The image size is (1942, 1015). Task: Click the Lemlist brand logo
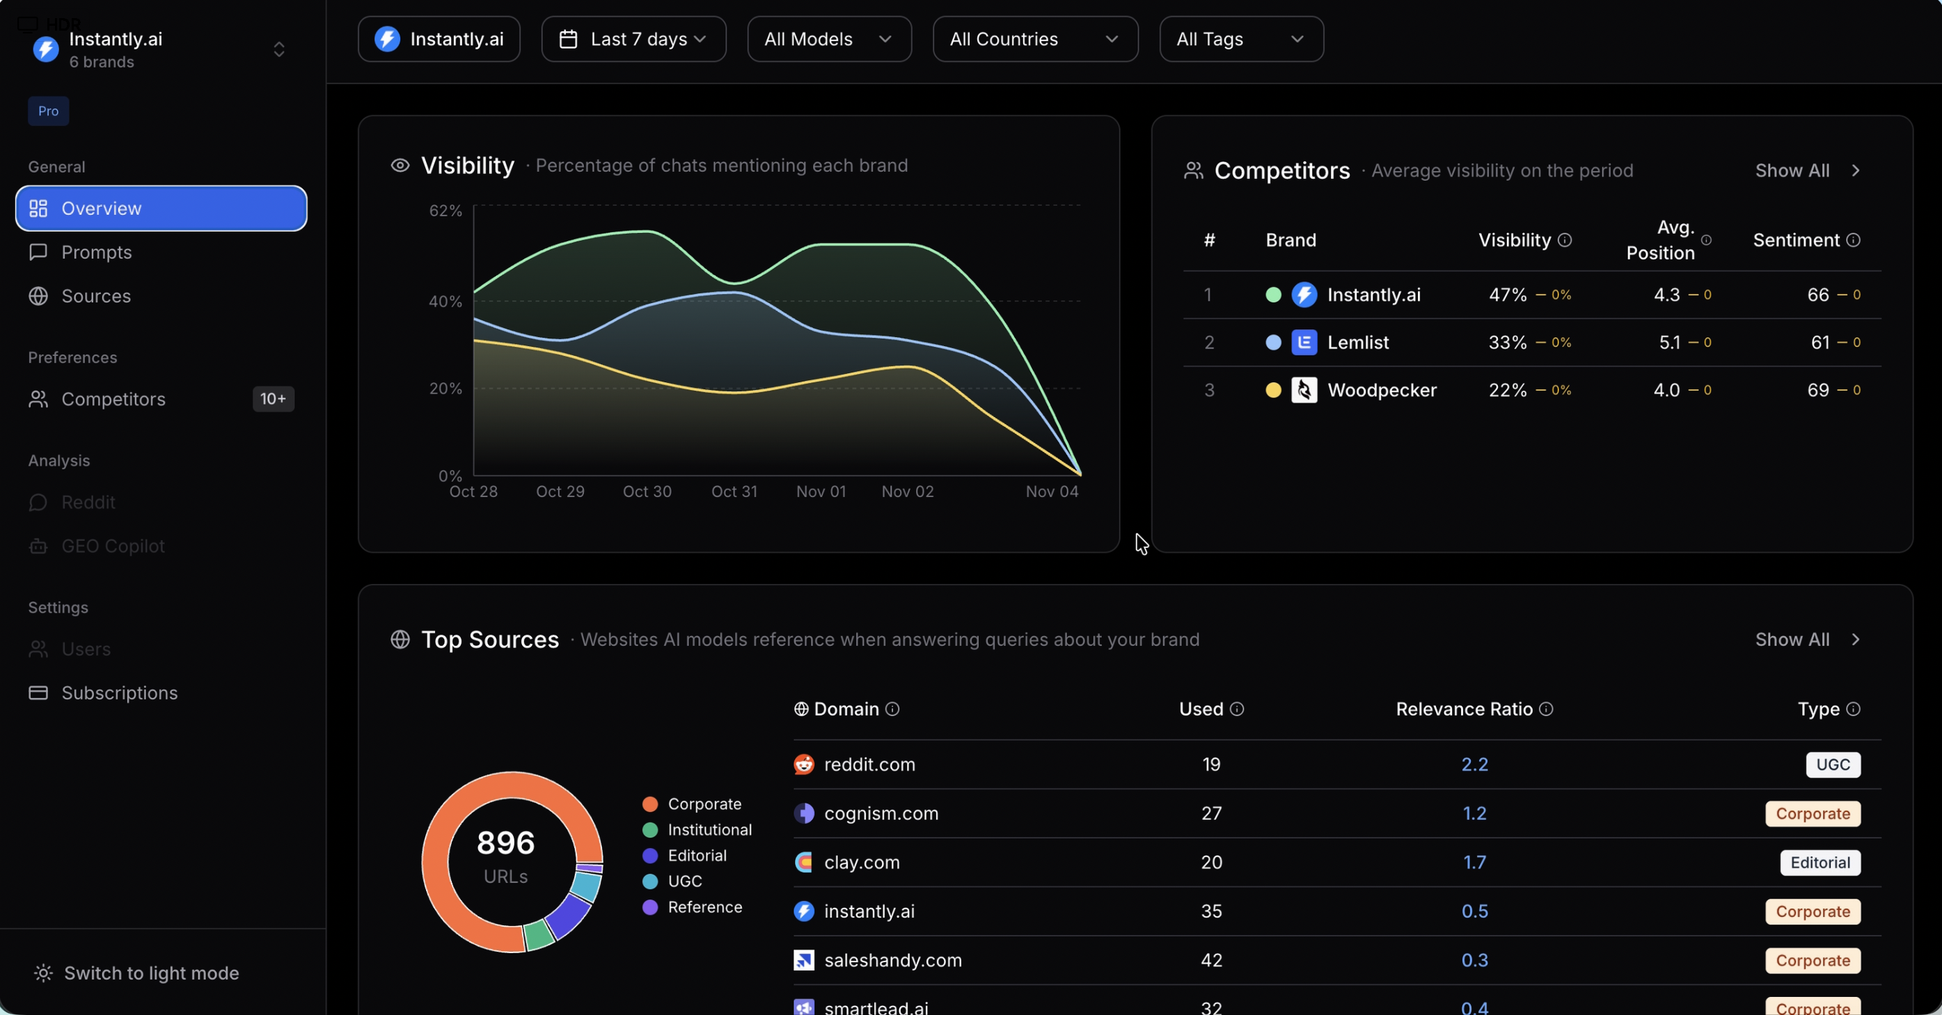click(x=1304, y=343)
